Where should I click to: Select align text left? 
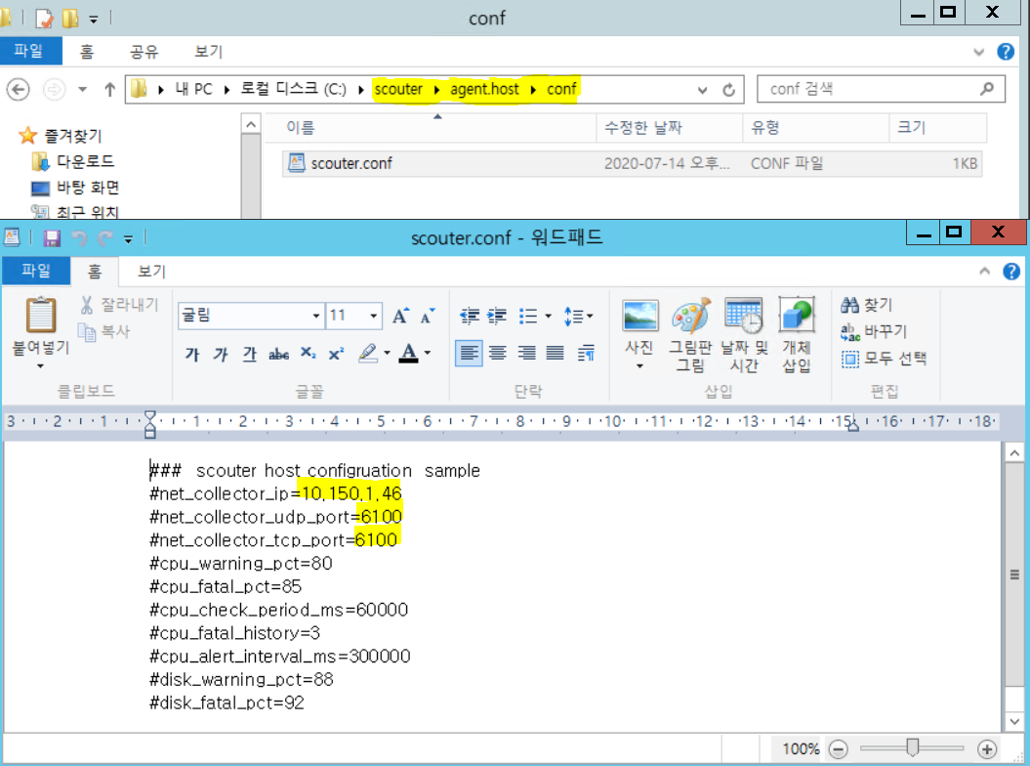tap(469, 354)
